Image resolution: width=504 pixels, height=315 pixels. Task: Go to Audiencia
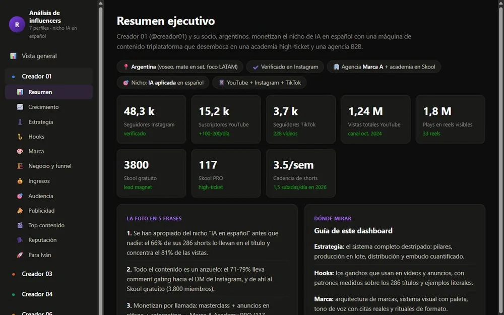(49, 196)
